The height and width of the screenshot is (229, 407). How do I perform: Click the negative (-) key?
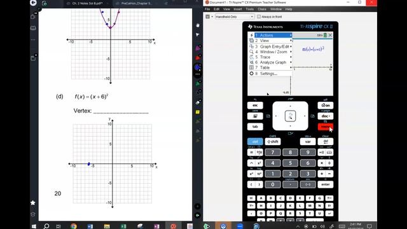[x=308, y=184]
